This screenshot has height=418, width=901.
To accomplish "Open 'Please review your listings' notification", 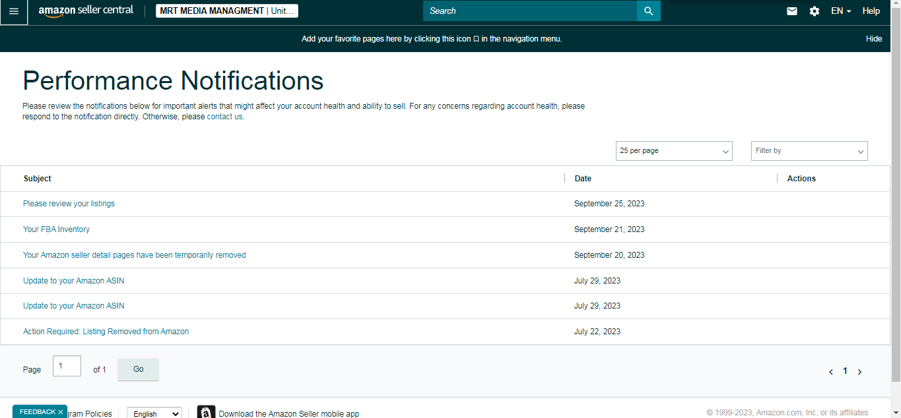I will pos(69,204).
